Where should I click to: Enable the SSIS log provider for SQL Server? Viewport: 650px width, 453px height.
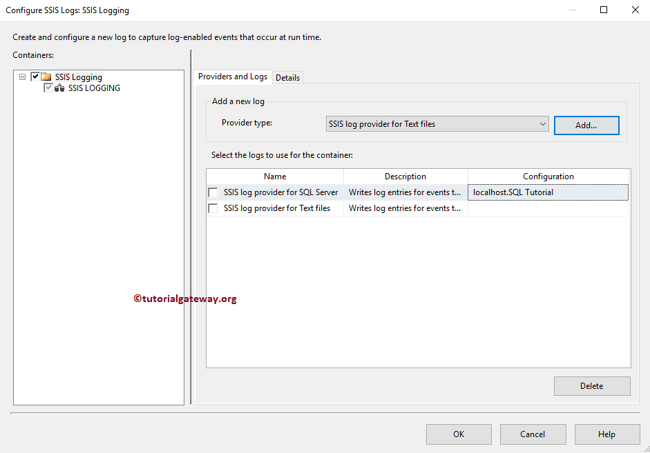click(x=213, y=192)
